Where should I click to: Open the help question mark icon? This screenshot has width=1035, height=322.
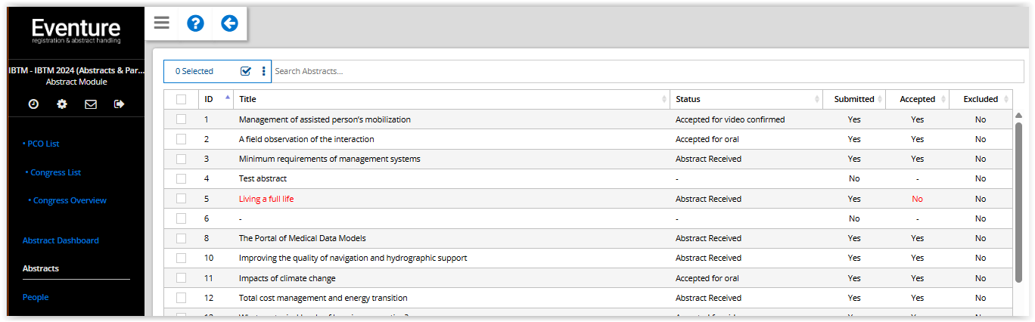click(x=195, y=23)
